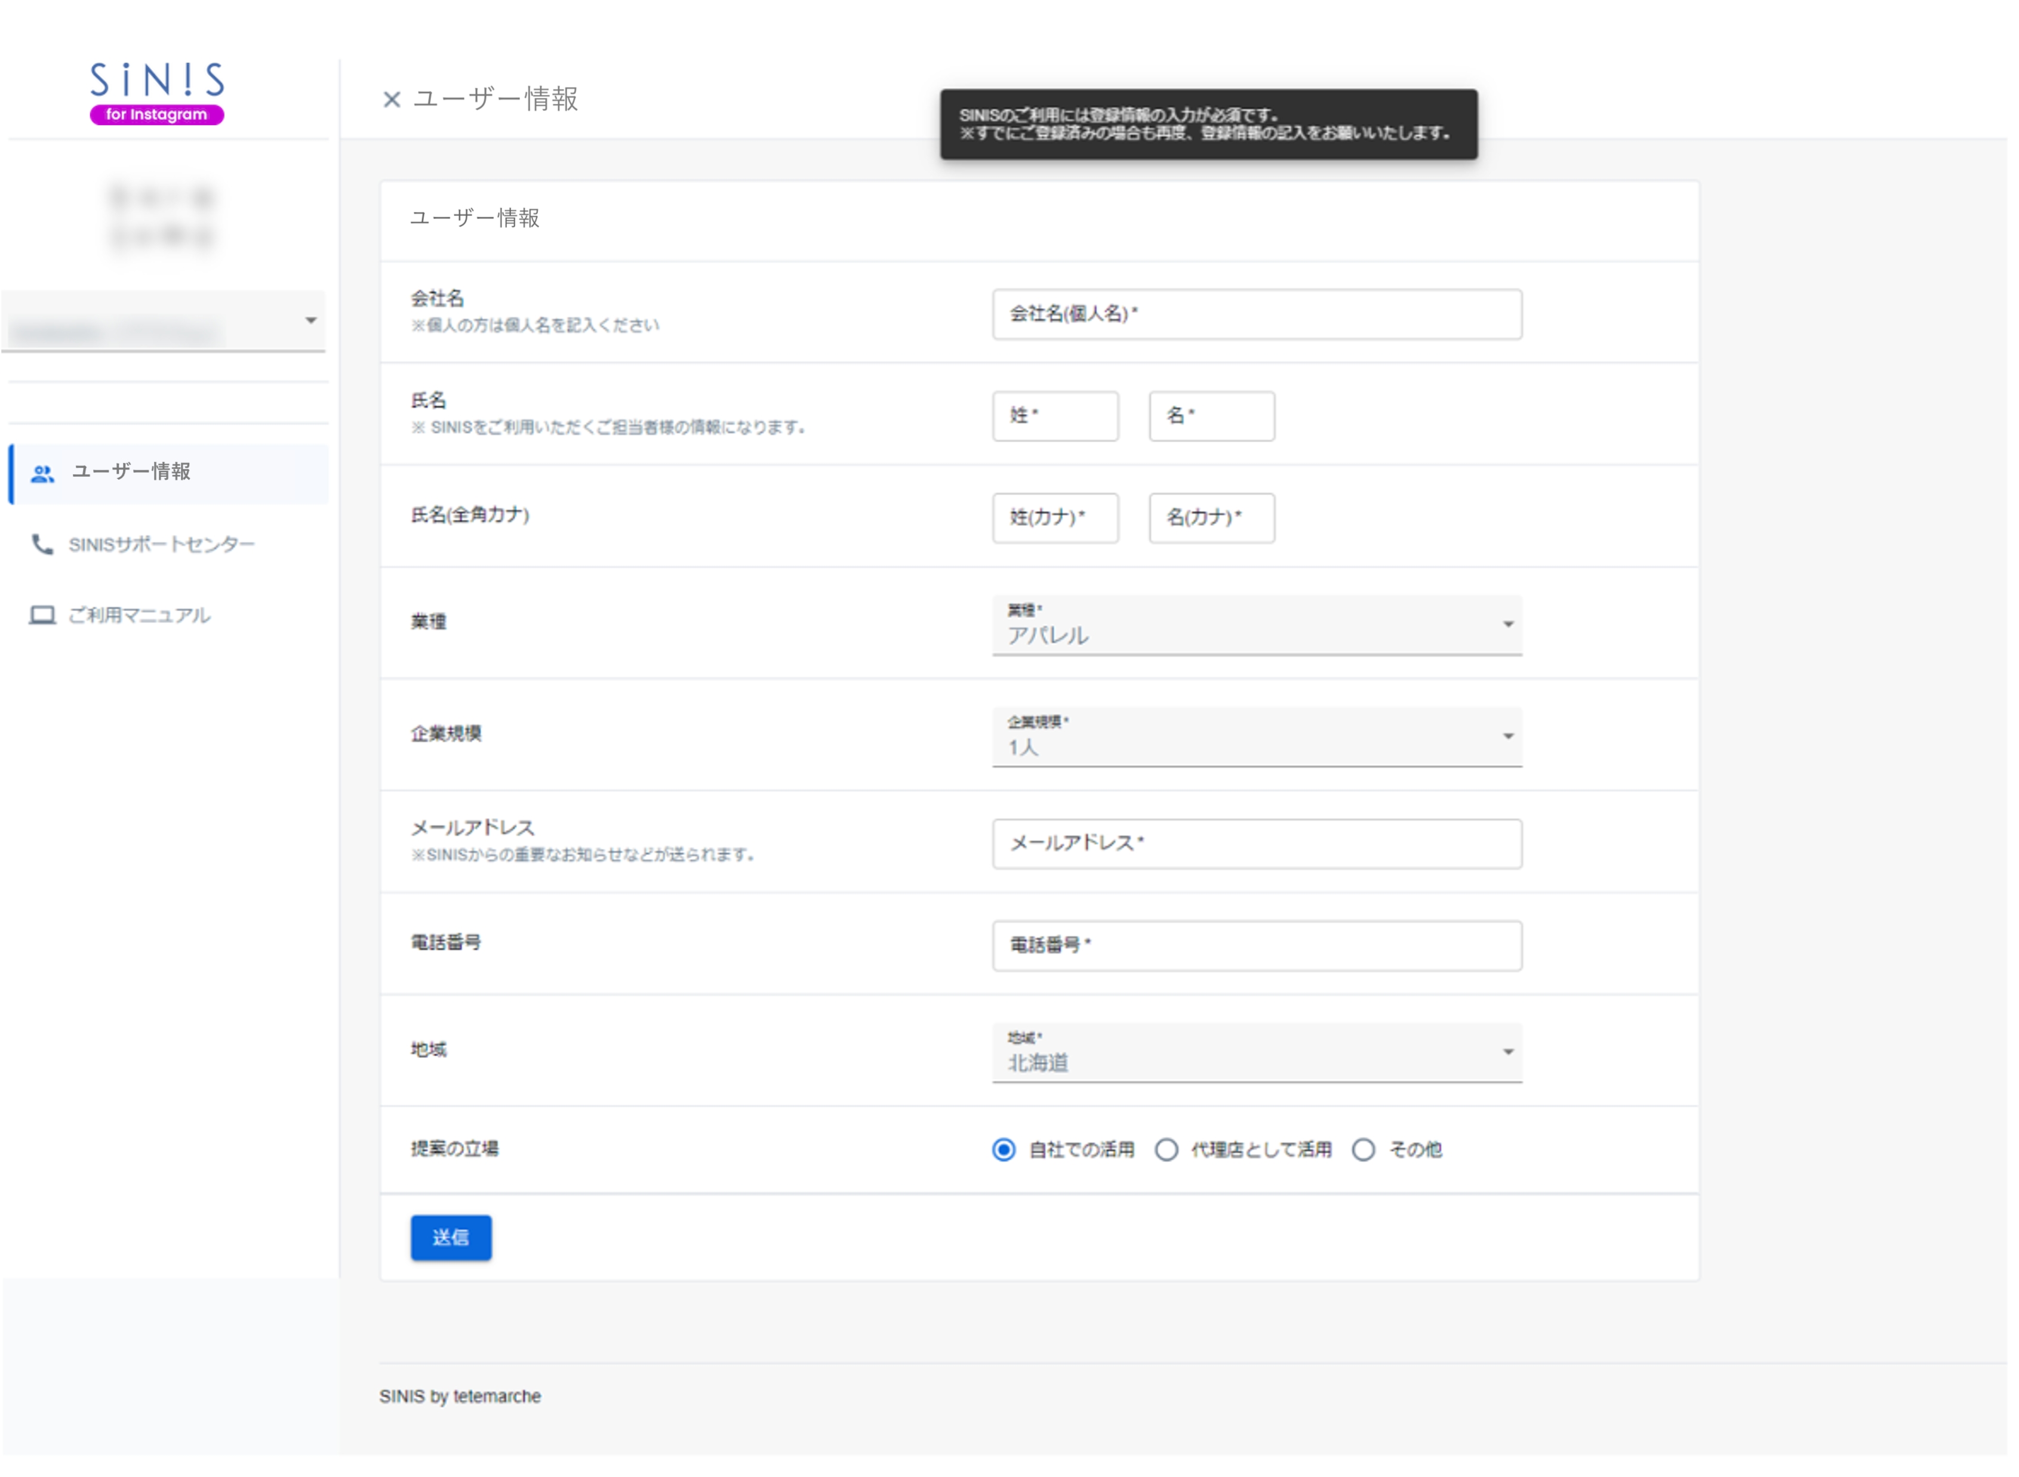2019x1477 pixels.
Task: Expand the account selector dropdown in the sidebar
Action: 310,319
